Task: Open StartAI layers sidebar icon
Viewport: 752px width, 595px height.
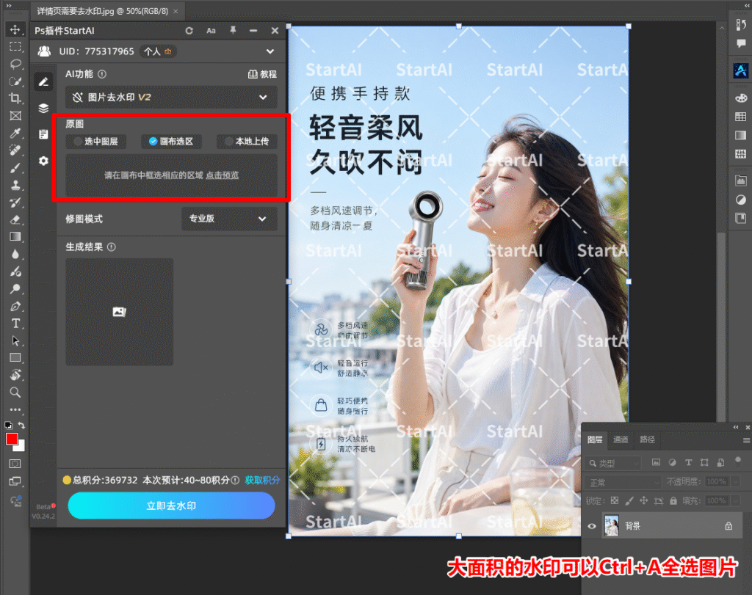Action: coord(43,109)
